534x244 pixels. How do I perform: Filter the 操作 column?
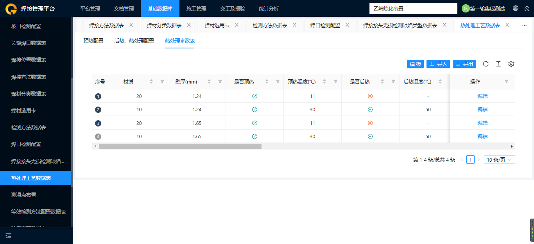(507, 82)
